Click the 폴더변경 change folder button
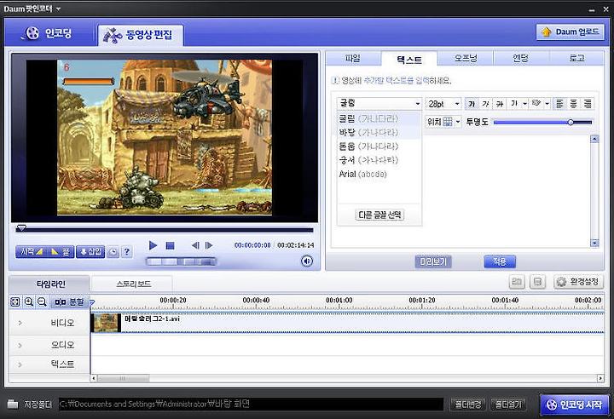Viewport: 614px width, 419px height. pyautogui.click(x=468, y=405)
